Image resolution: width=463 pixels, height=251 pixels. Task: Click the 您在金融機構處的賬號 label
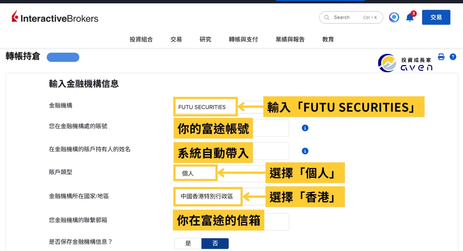(78, 126)
